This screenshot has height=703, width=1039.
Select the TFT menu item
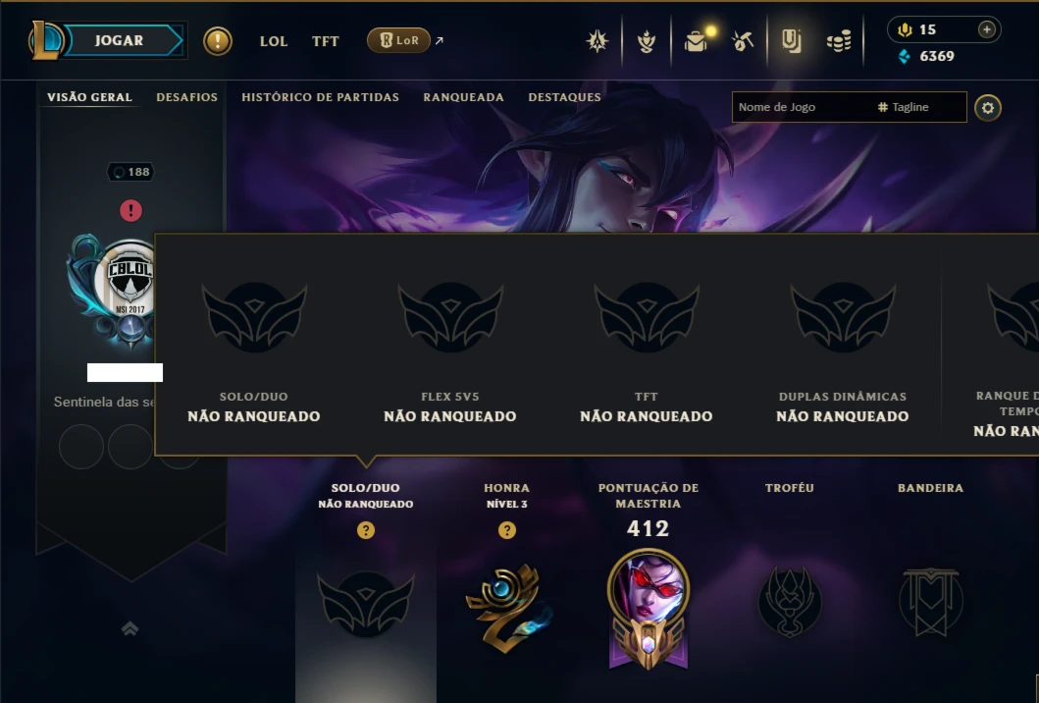[326, 41]
